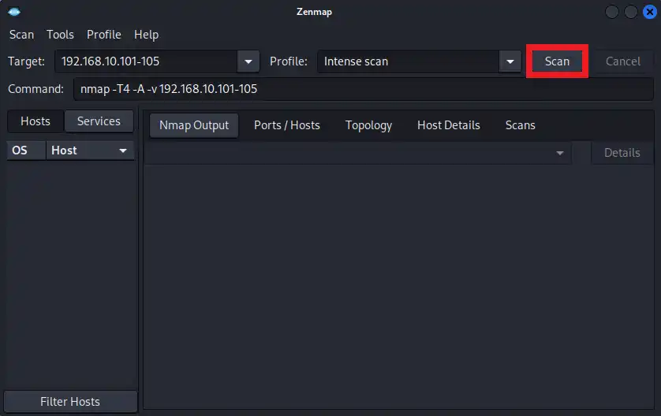
Task: Select the Scans tab
Action: pyautogui.click(x=520, y=125)
